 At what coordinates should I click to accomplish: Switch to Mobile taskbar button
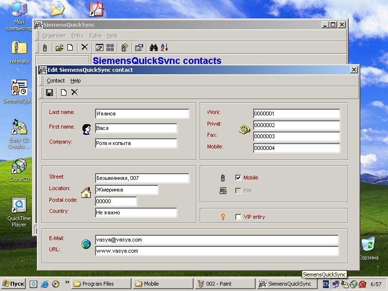pos(163,284)
